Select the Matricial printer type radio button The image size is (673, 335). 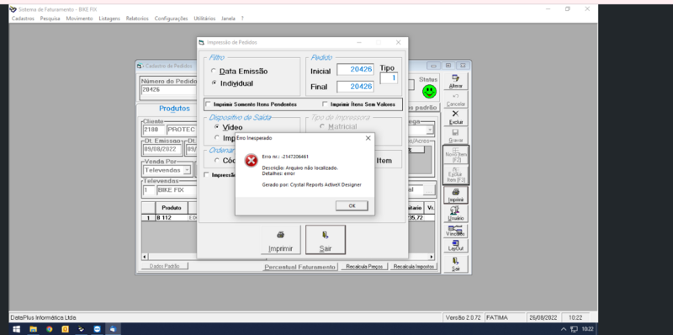322,127
